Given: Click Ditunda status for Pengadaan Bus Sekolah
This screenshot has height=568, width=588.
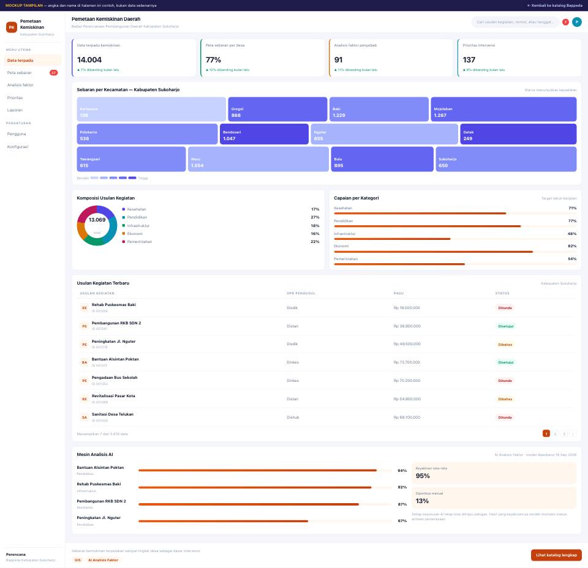Looking at the screenshot, I should (x=505, y=381).
